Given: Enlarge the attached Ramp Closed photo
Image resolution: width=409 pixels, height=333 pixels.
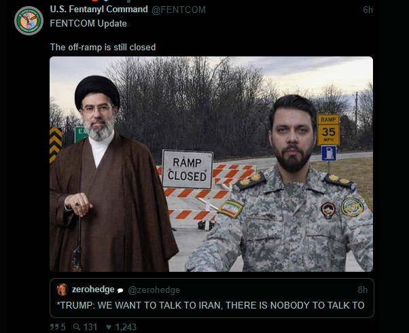Looking at the screenshot, I should pyautogui.click(x=211, y=164).
